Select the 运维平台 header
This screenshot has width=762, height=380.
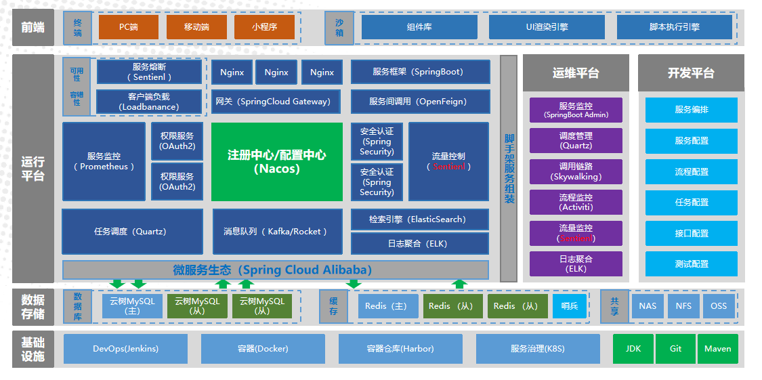[x=576, y=73]
